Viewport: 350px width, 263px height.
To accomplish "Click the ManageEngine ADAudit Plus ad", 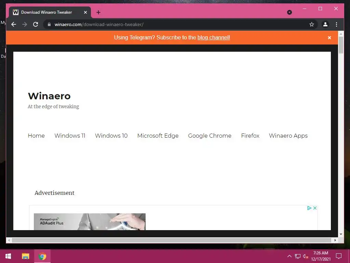I will click(90, 222).
